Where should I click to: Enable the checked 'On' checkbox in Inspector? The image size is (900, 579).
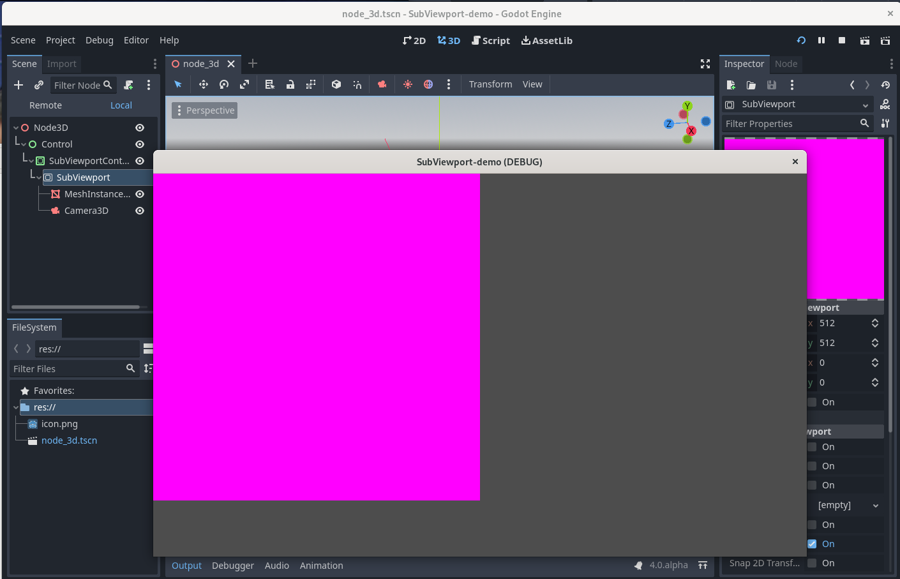coord(813,544)
